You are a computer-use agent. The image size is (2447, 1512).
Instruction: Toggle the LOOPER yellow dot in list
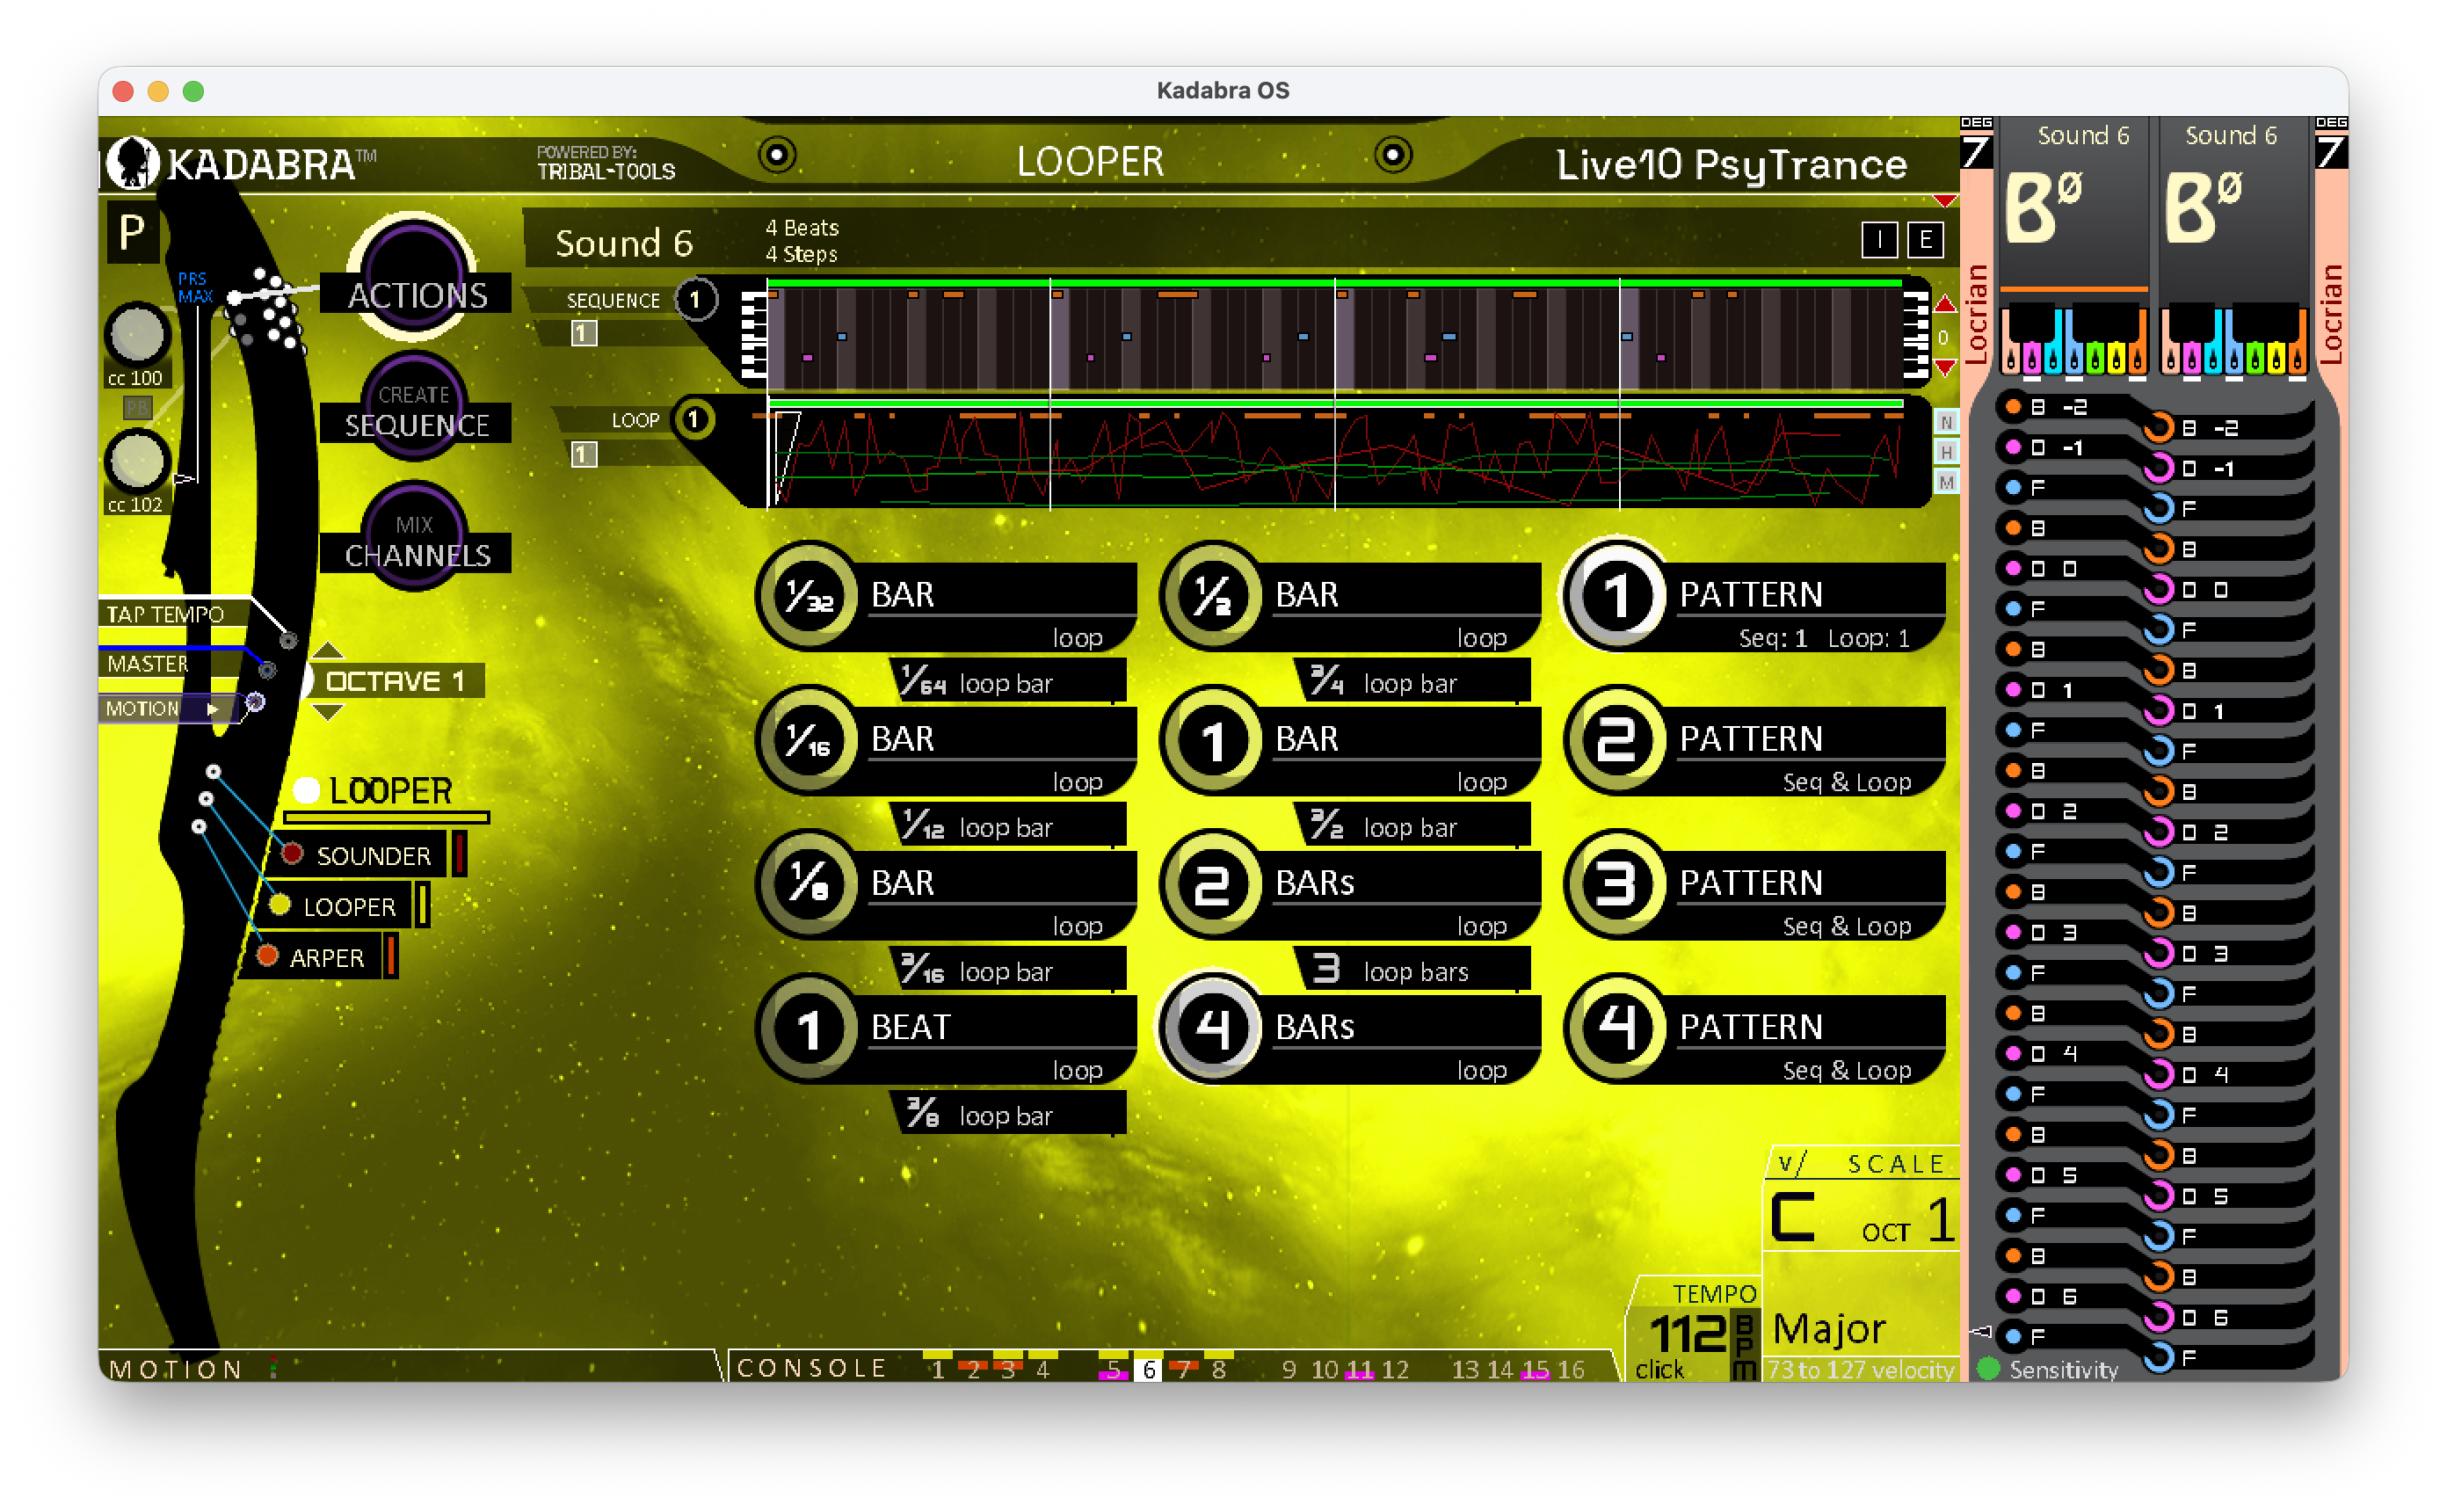coord(279,904)
